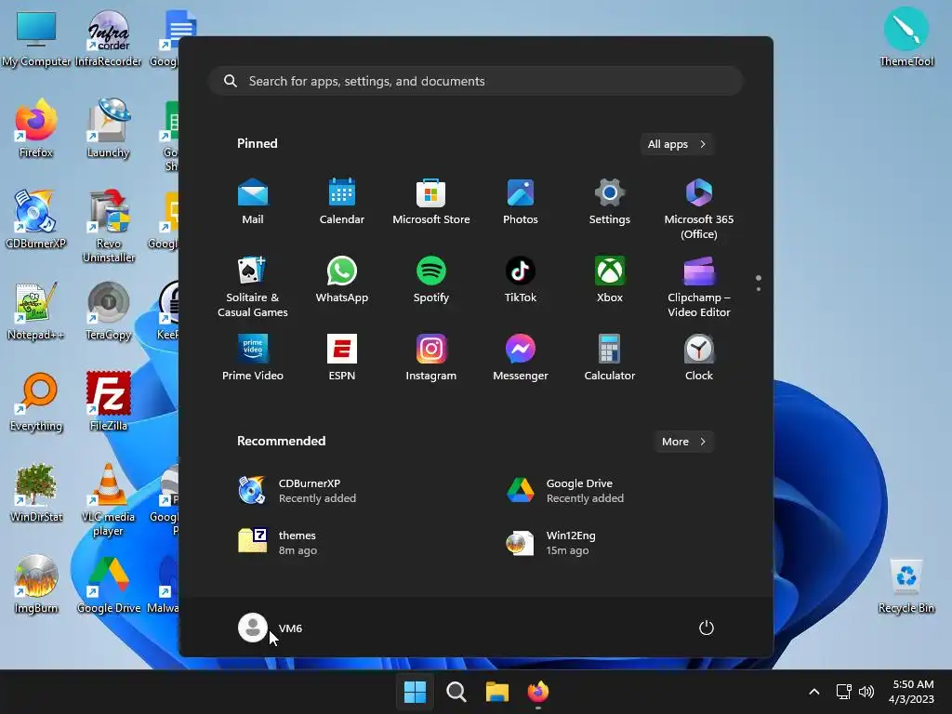Open File Explorer from the taskbar
The image size is (952, 714).
[x=497, y=692]
